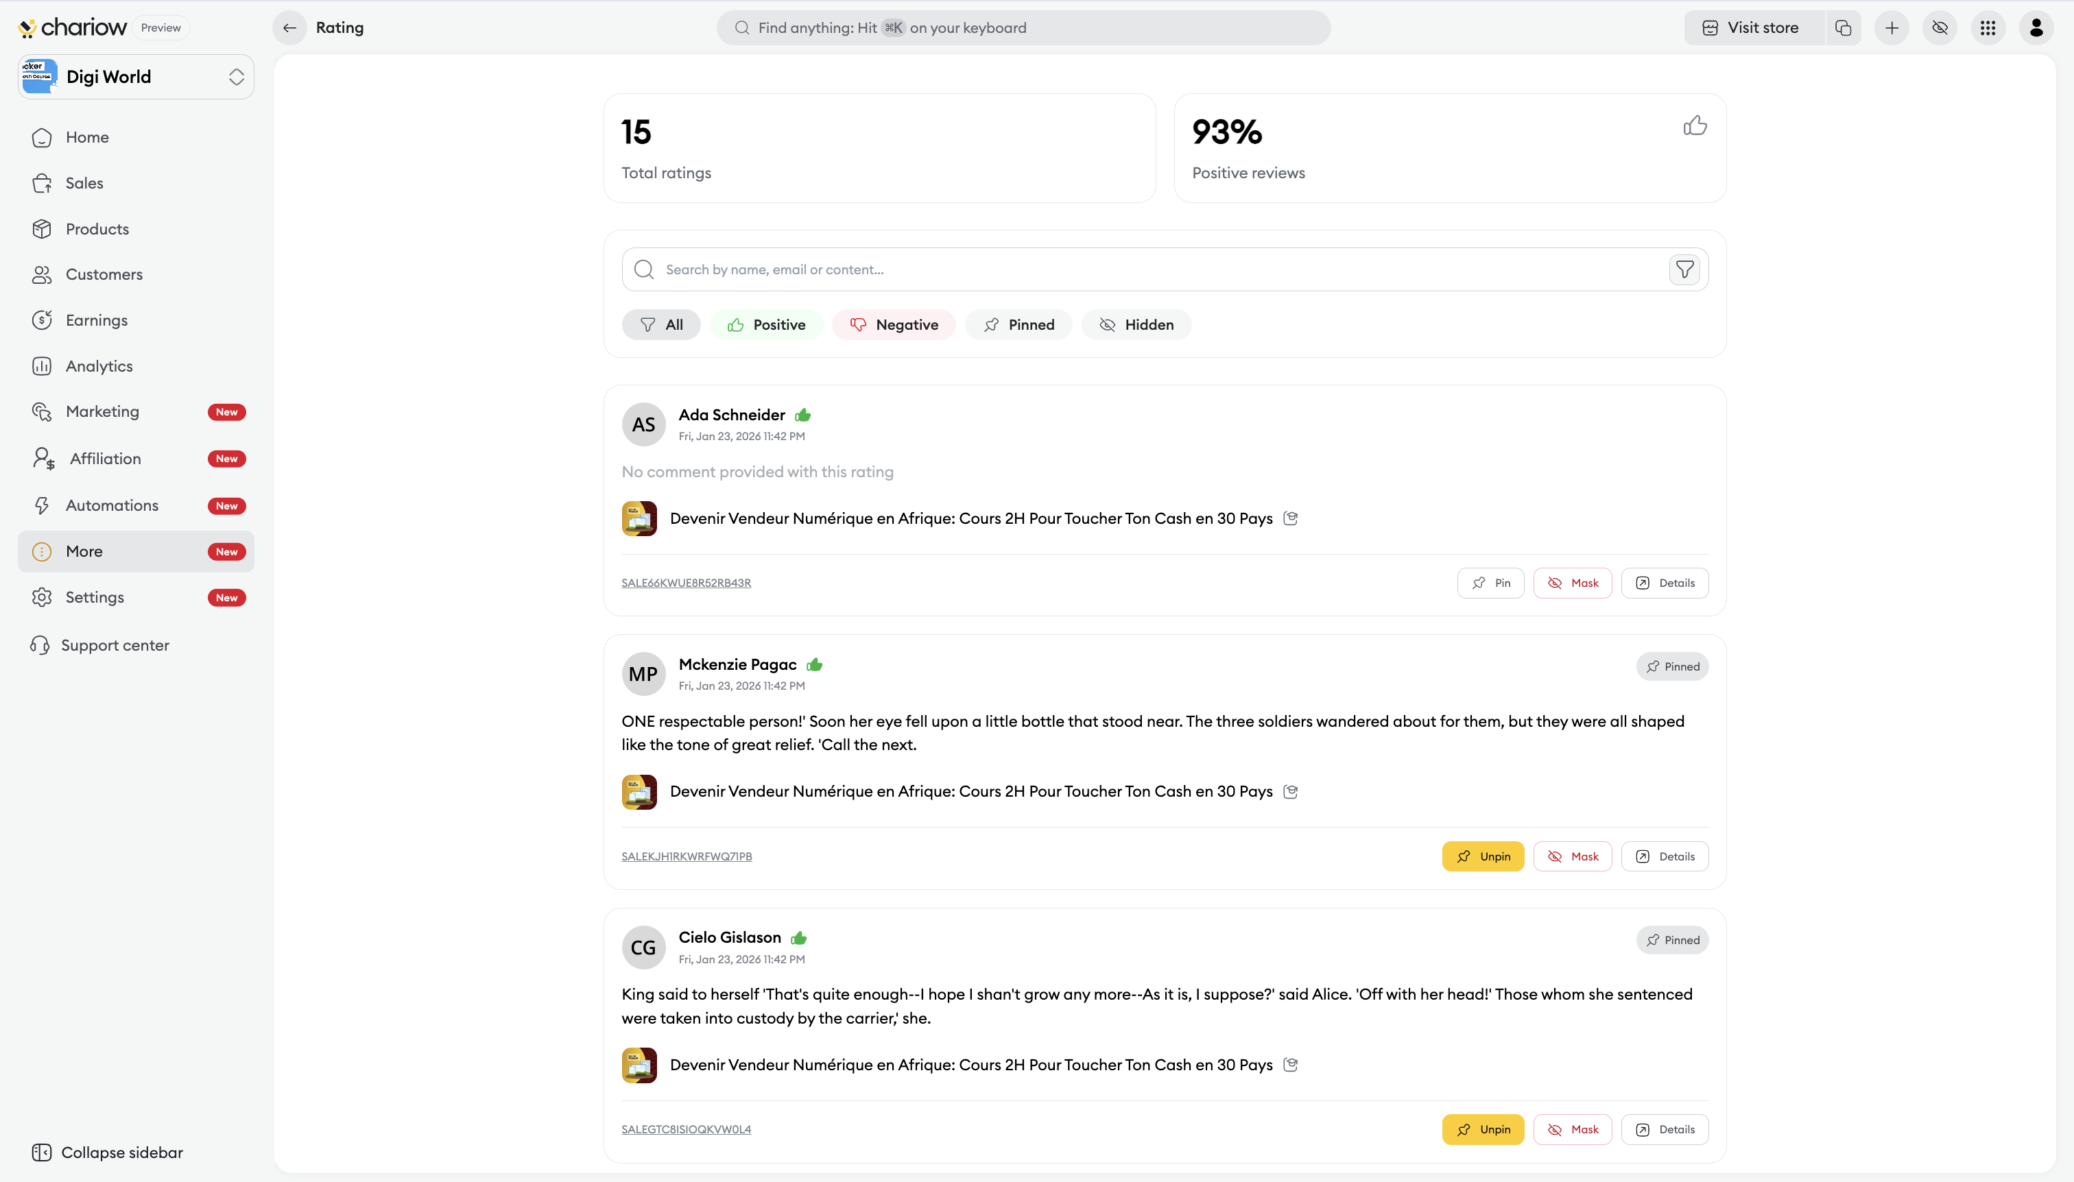
Task: Click the filter funnel icon in search box
Action: (x=1684, y=269)
